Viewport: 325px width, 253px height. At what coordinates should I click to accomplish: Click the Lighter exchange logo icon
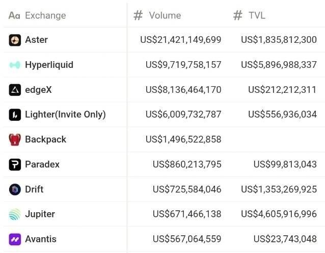pyautogui.click(x=15, y=114)
